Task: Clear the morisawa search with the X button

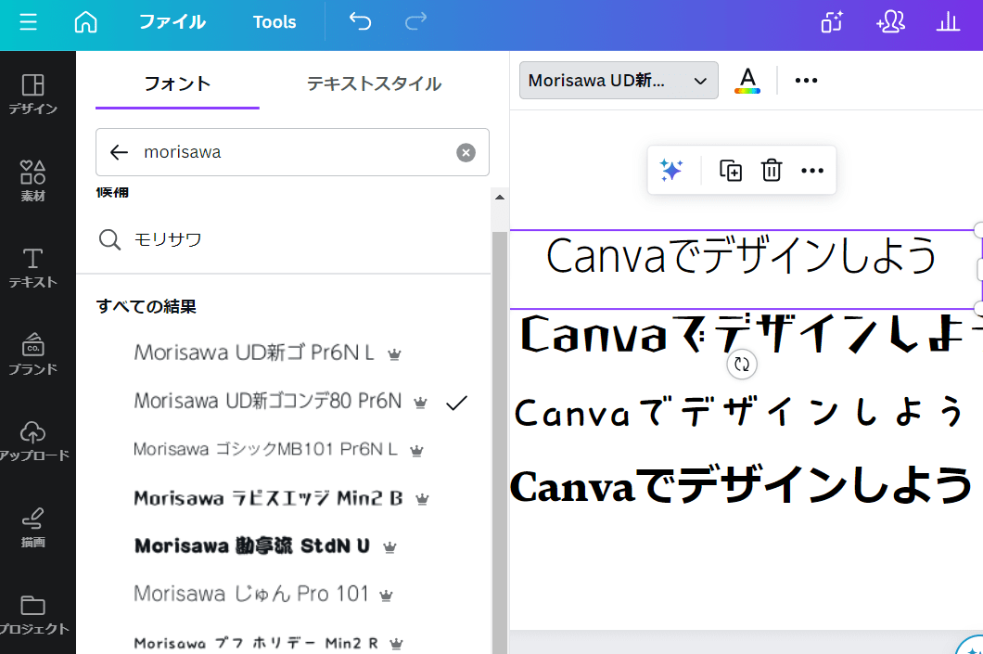Action: click(466, 152)
